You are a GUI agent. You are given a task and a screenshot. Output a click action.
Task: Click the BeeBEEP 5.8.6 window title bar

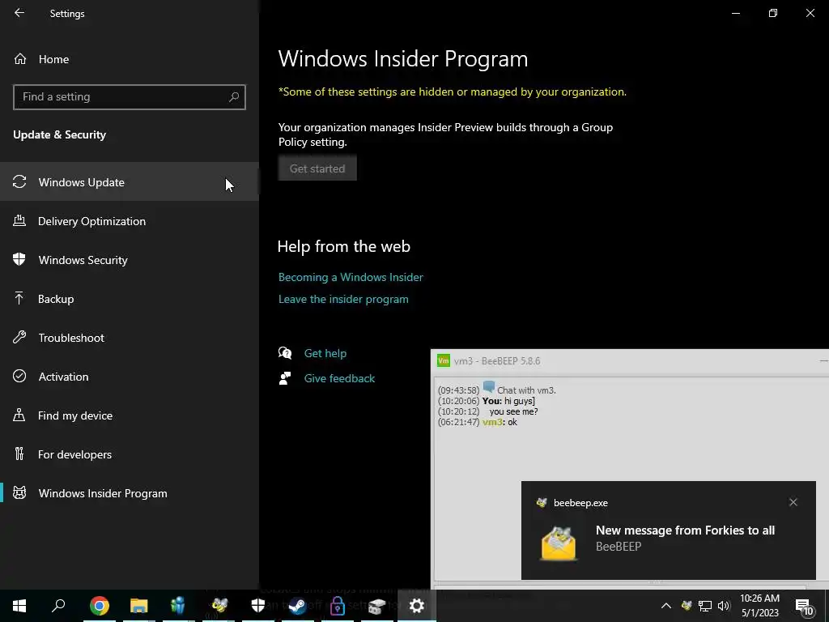tap(629, 361)
